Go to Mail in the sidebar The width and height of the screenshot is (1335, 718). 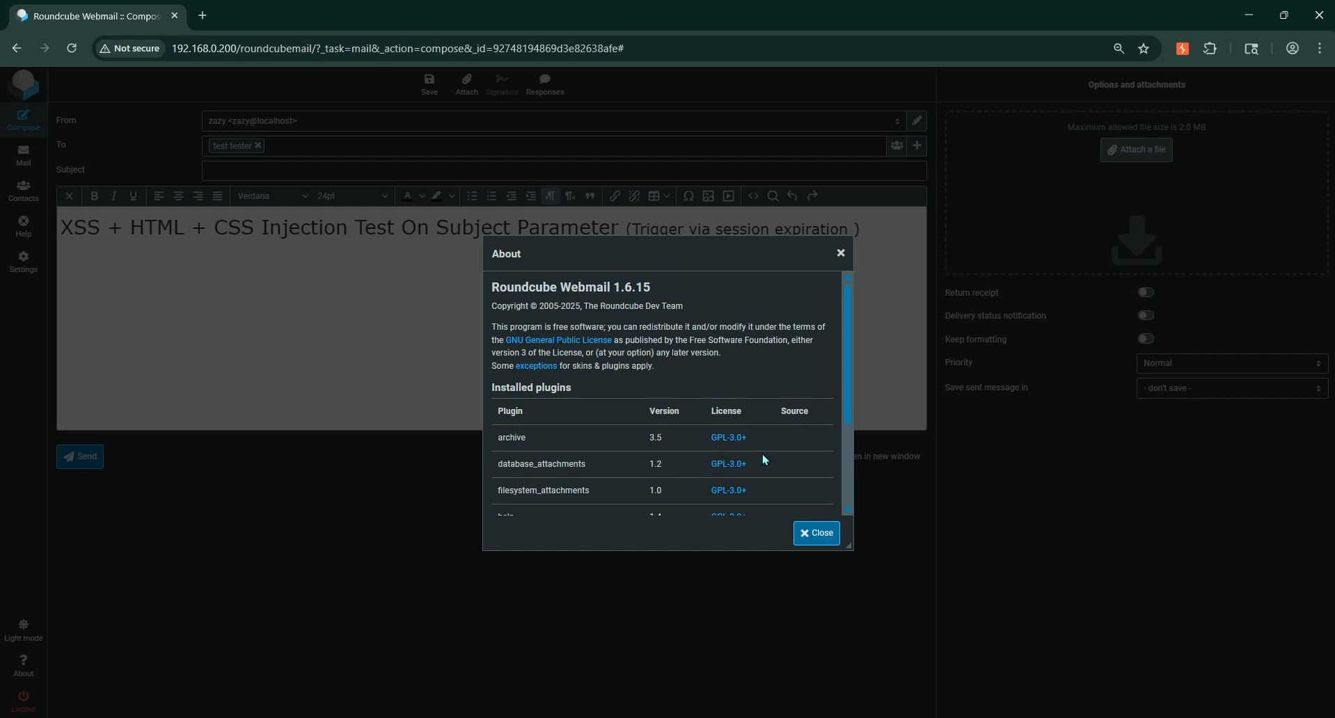click(24, 156)
